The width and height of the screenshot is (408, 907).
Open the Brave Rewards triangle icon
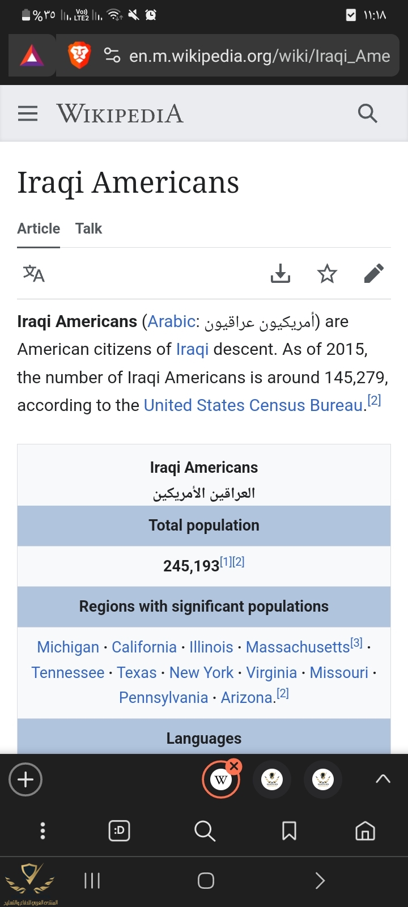[x=32, y=56]
